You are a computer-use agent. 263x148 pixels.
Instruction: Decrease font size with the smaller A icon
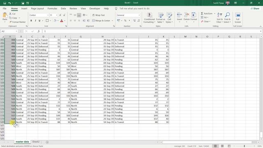(64, 15)
